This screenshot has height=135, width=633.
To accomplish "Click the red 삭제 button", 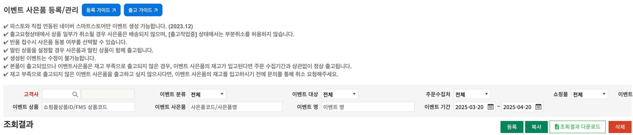I will pos(620,127).
